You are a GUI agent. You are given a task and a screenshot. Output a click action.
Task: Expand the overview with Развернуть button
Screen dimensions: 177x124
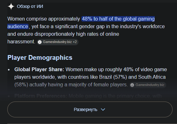point(90,109)
